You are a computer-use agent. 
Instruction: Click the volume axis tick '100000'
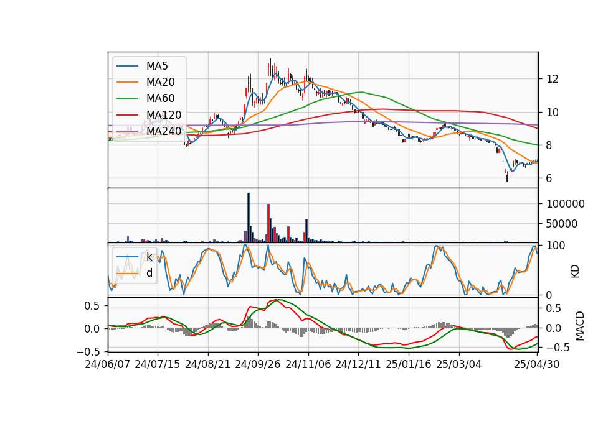click(565, 204)
